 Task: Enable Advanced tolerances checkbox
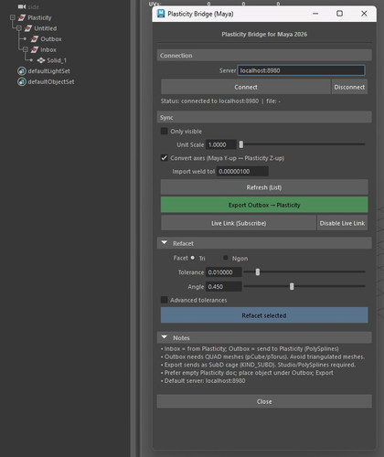(x=165, y=300)
